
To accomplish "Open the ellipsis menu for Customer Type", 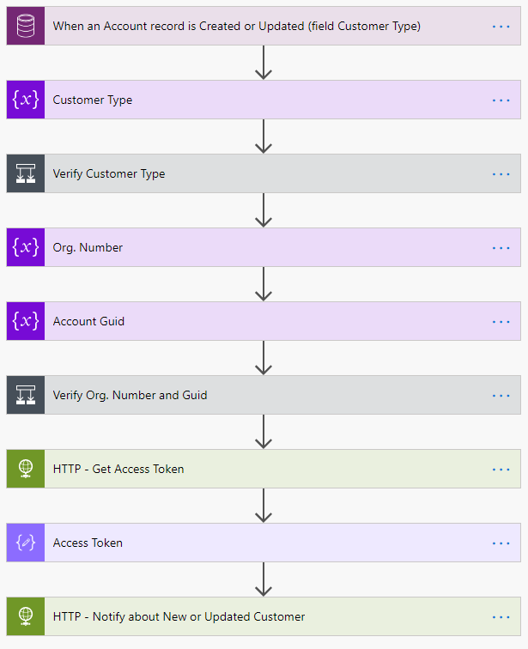I will (501, 100).
